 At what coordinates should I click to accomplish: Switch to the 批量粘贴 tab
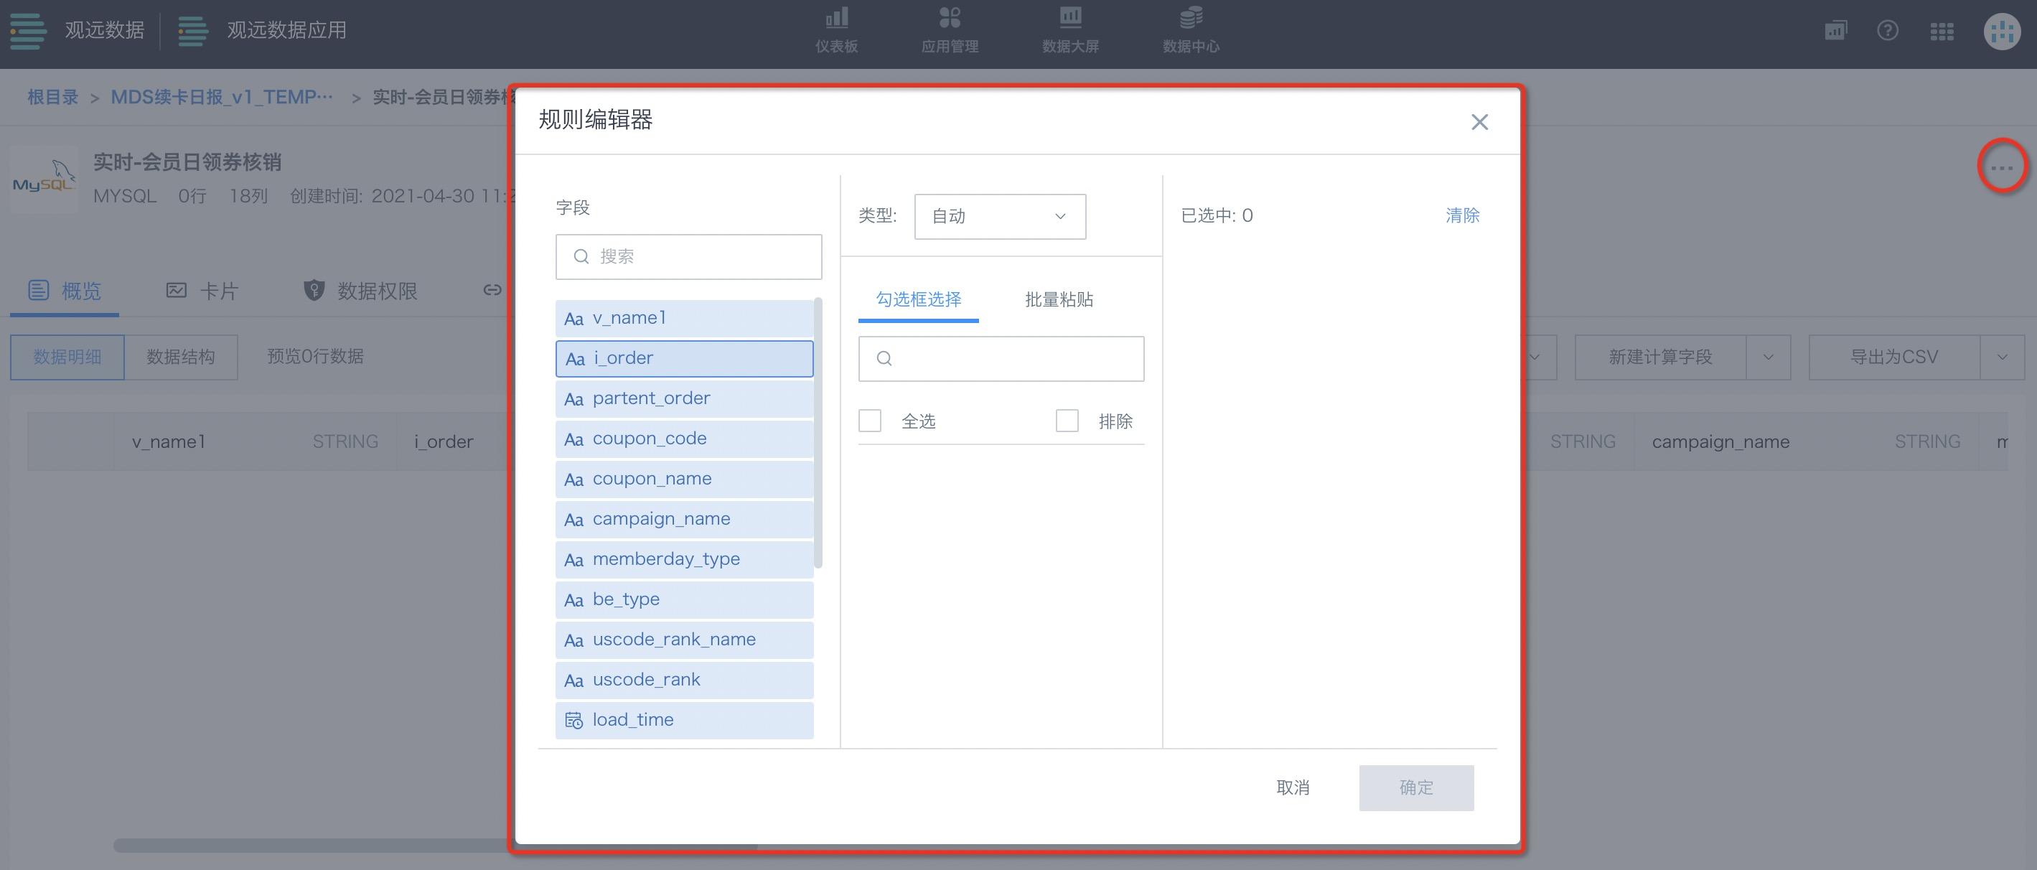pos(1059,300)
